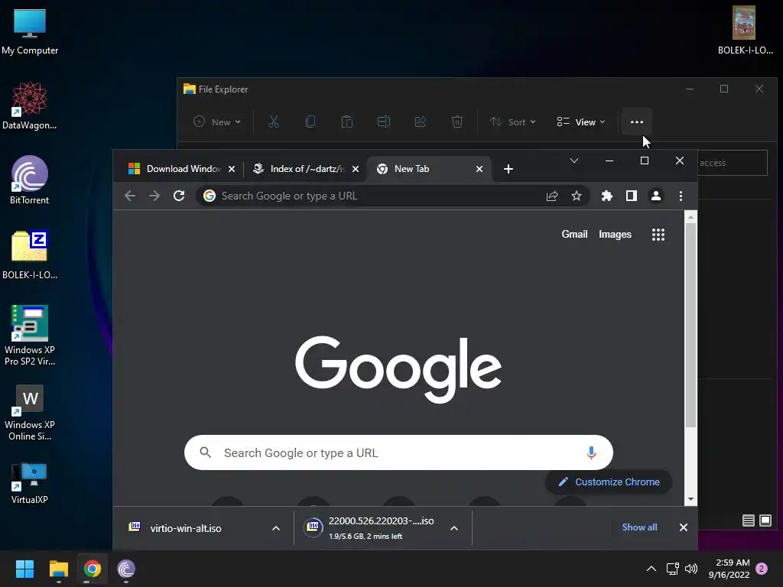783x587 pixels.
Task: Click the Chrome taskbar icon
Action: click(92, 569)
